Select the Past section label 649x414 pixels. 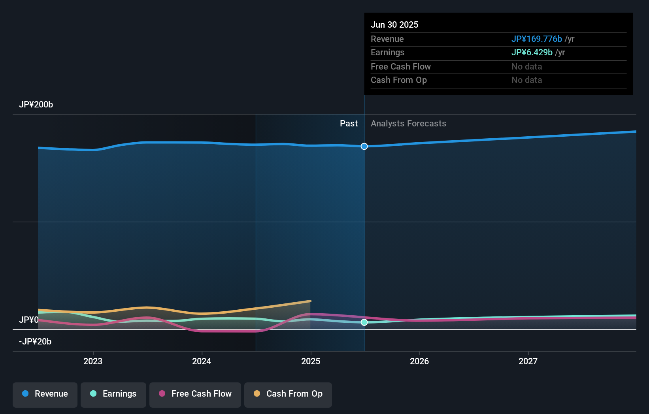349,123
